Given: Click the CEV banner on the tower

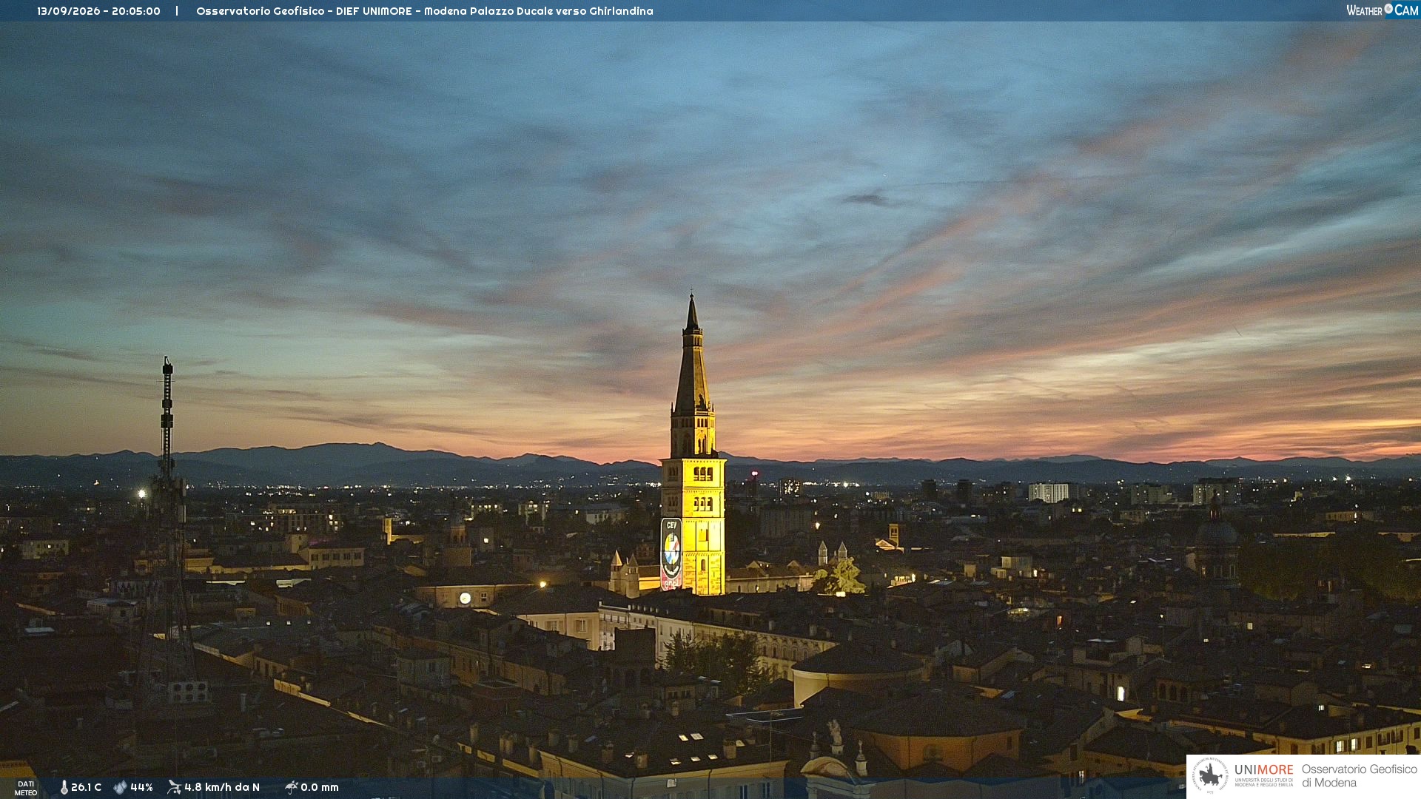Looking at the screenshot, I should point(671,553).
